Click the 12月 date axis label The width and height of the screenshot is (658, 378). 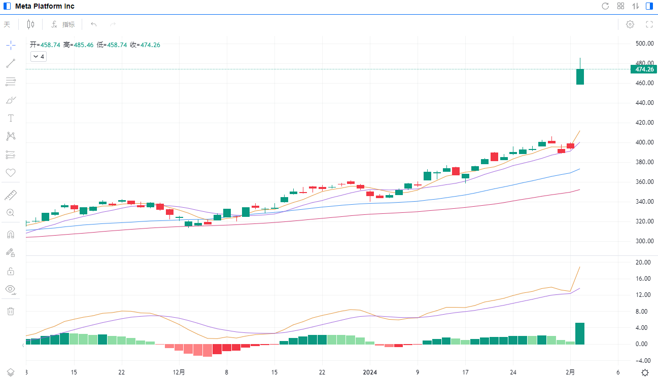coord(179,372)
